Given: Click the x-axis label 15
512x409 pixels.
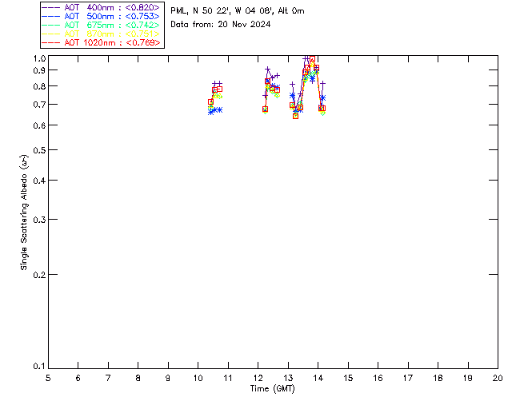Looking at the screenshot, I should (348, 378).
